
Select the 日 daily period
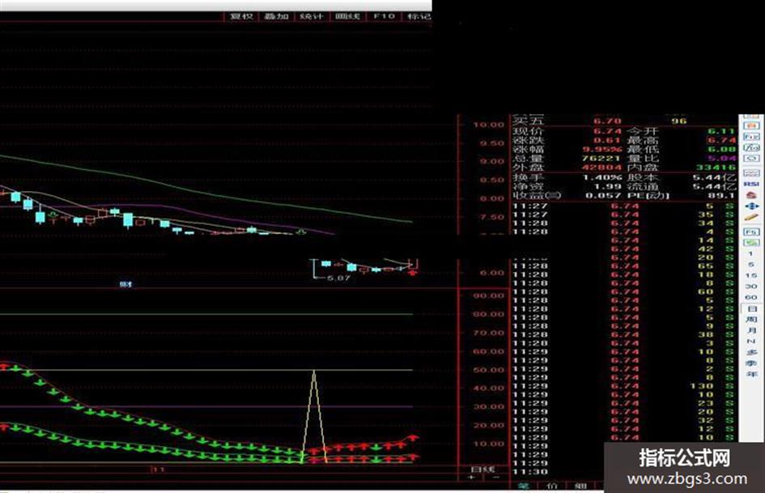[751, 308]
